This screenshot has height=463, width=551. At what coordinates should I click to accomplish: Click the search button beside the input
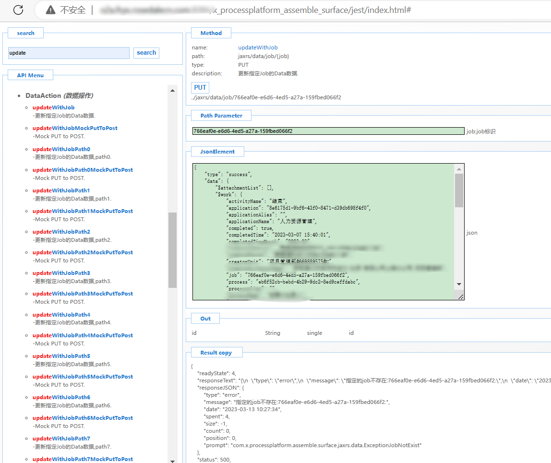(146, 53)
